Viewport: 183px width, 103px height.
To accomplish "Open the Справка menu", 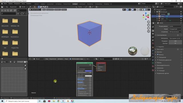I will click(x=29, y=4).
